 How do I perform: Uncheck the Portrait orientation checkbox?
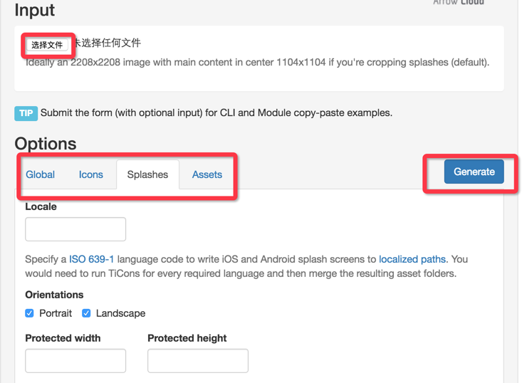coord(30,313)
